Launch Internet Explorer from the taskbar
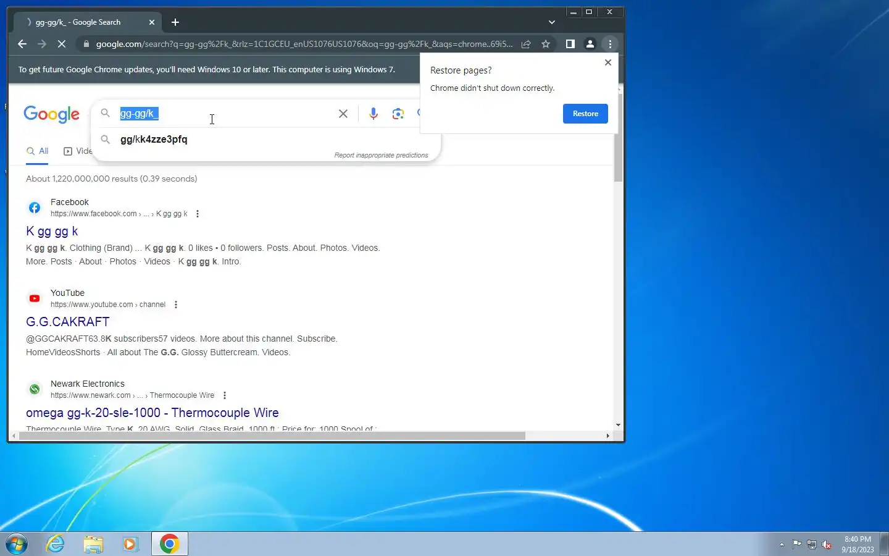This screenshot has width=889, height=556. (56, 544)
